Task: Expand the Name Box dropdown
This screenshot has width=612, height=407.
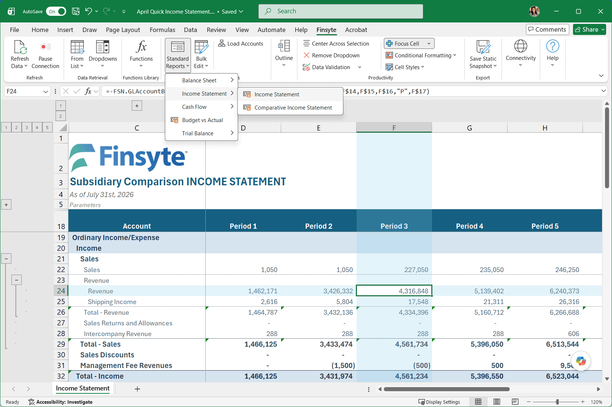Action: pos(46,92)
